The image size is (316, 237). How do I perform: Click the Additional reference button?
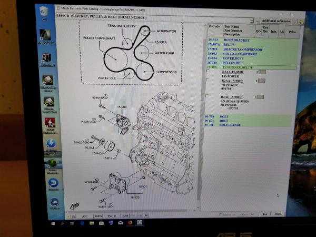pyautogui.click(x=274, y=21)
